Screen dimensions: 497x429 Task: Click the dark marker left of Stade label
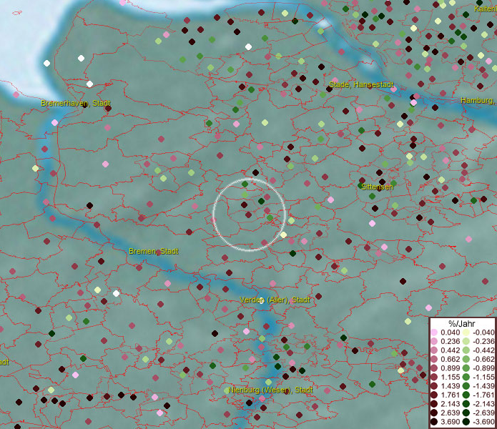pyautogui.click(x=328, y=88)
